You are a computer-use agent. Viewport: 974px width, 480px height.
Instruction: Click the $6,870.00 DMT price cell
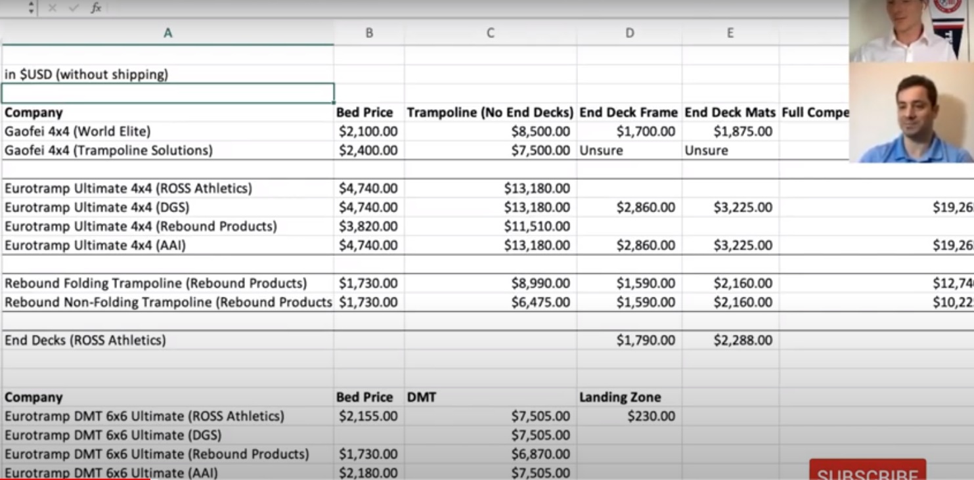pyautogui.click(x=490, y=454)
